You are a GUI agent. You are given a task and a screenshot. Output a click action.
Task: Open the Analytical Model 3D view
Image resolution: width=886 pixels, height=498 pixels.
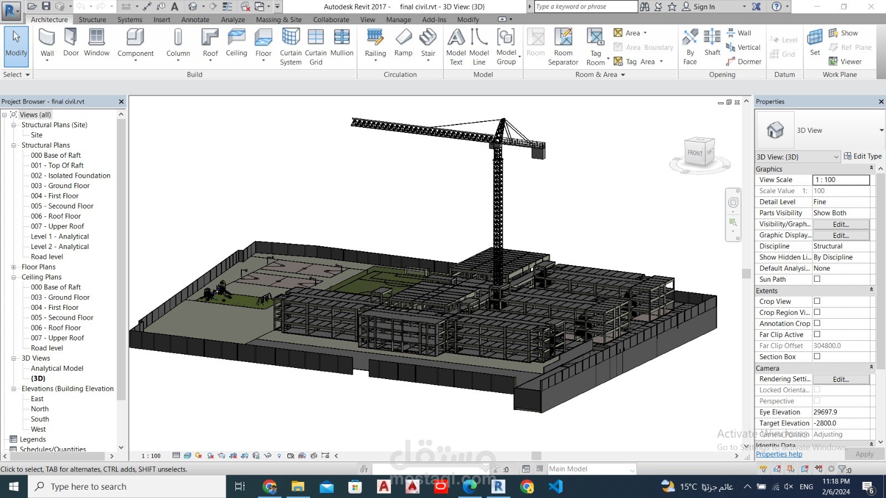point(57,369)
